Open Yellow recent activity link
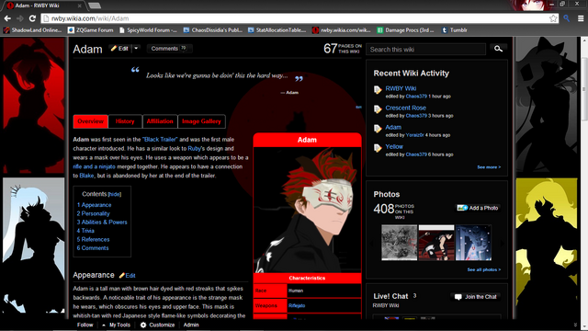588x331 pixels. point(394,147)
